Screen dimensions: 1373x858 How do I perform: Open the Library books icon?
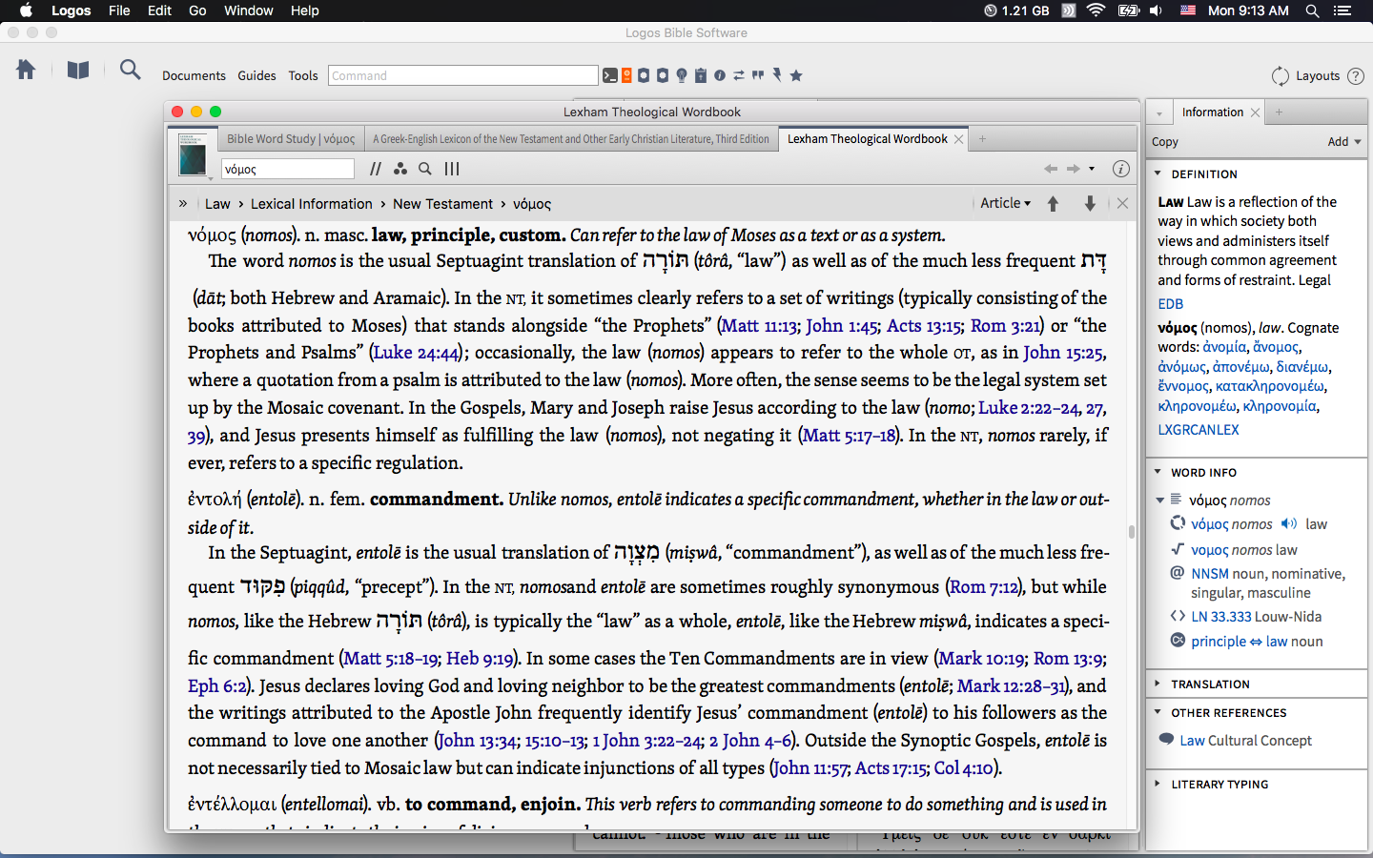pyautogui.click(x=78, y=70)
